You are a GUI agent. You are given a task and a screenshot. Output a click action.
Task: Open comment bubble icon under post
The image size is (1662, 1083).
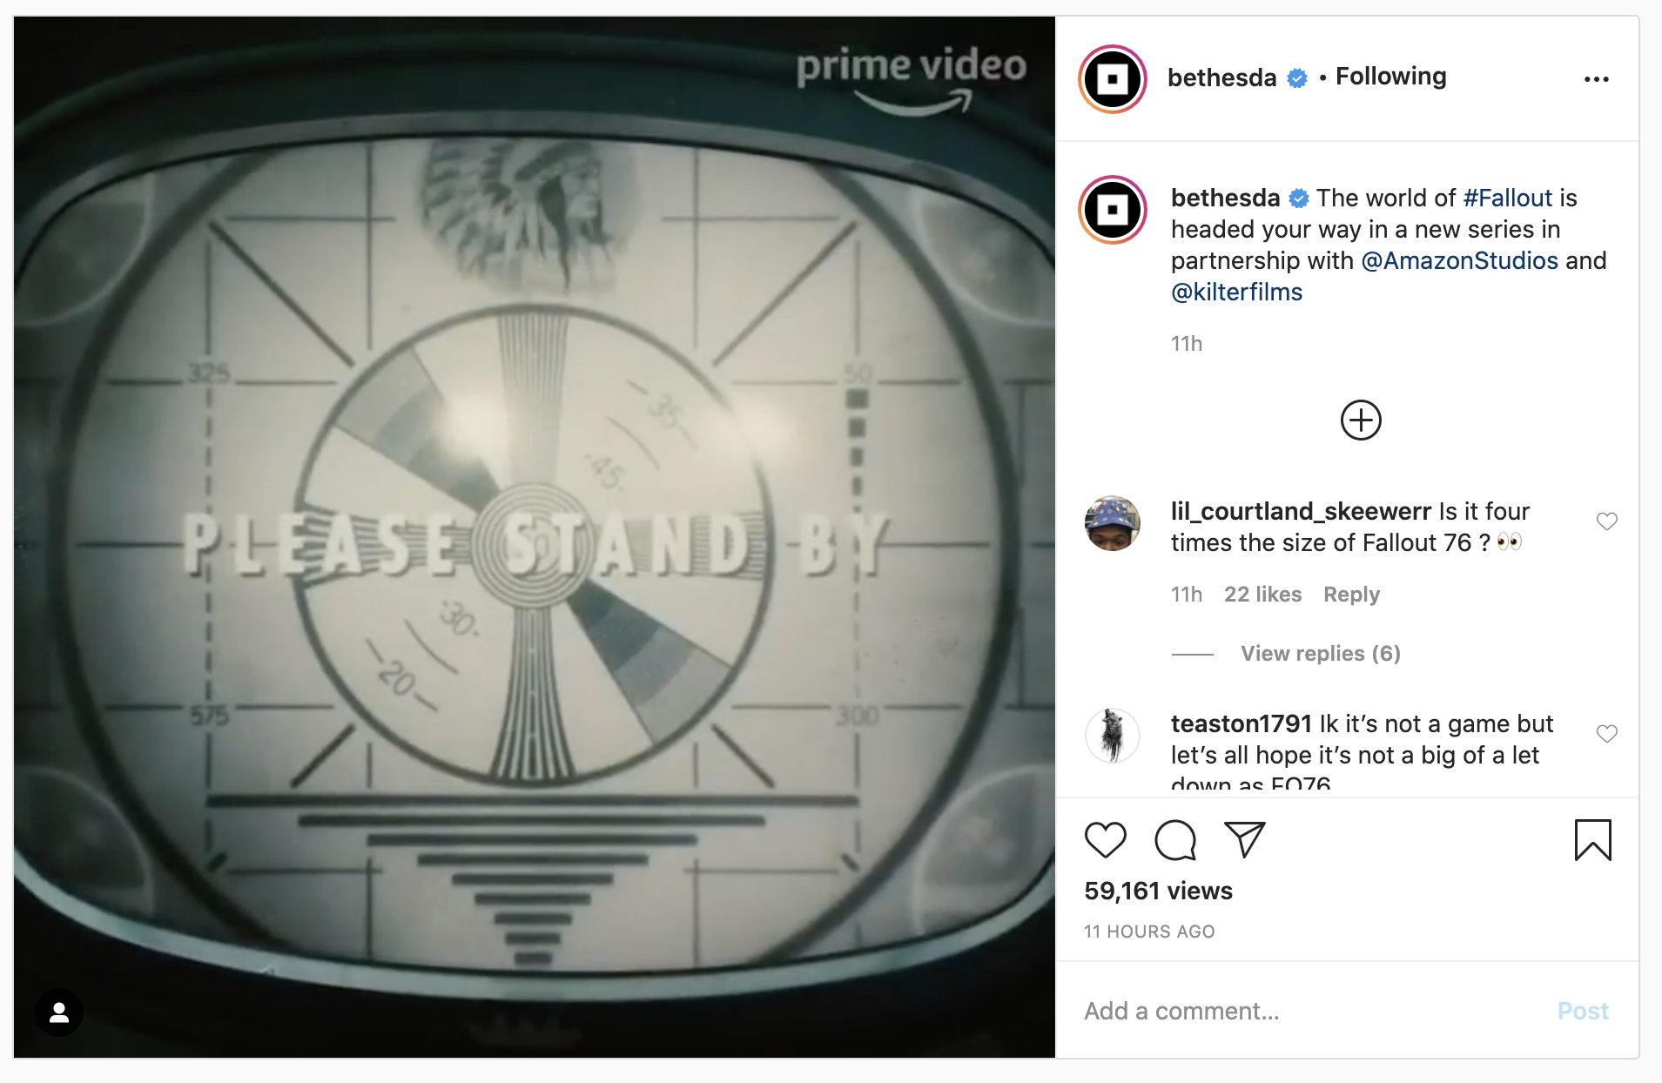(x=1175, y=840)
